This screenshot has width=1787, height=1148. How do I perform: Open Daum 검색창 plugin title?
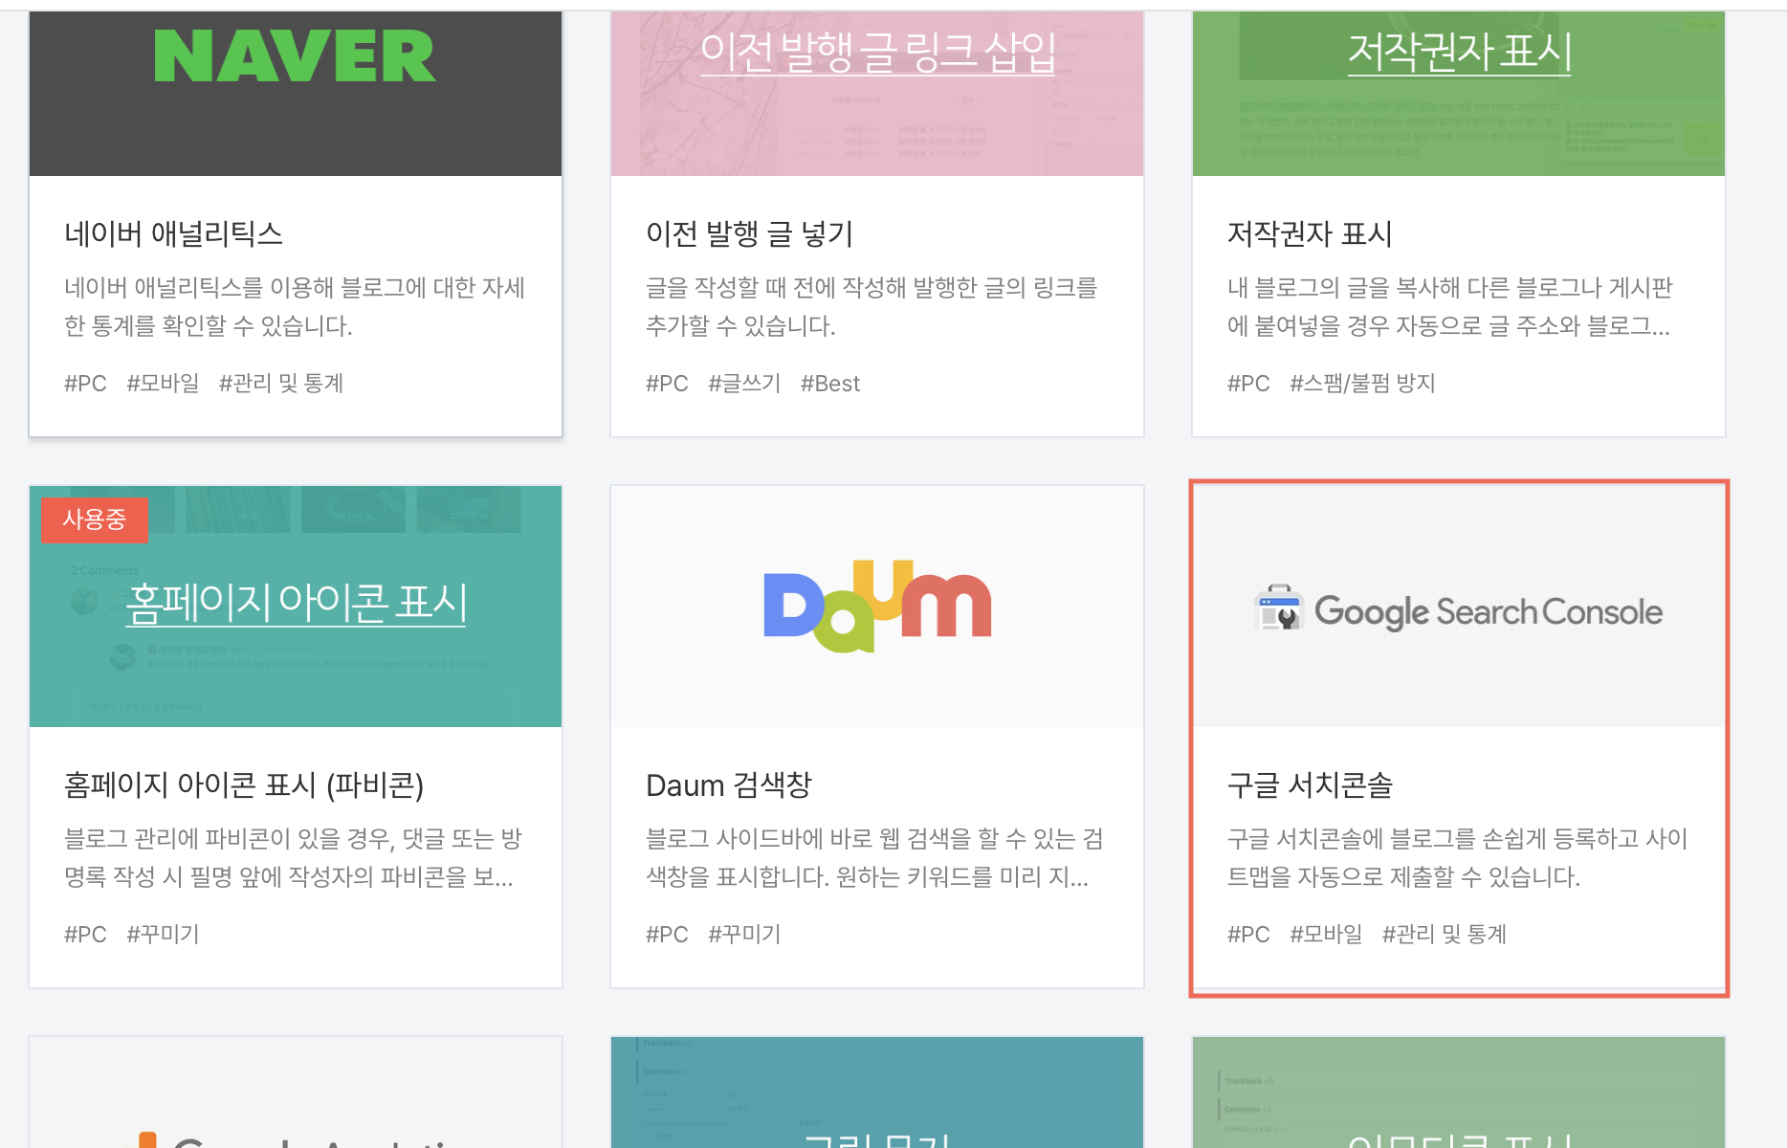click(x=729, y=784)
